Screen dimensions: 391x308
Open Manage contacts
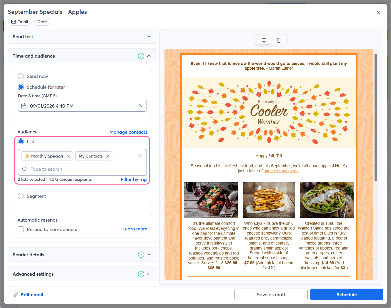128,132
